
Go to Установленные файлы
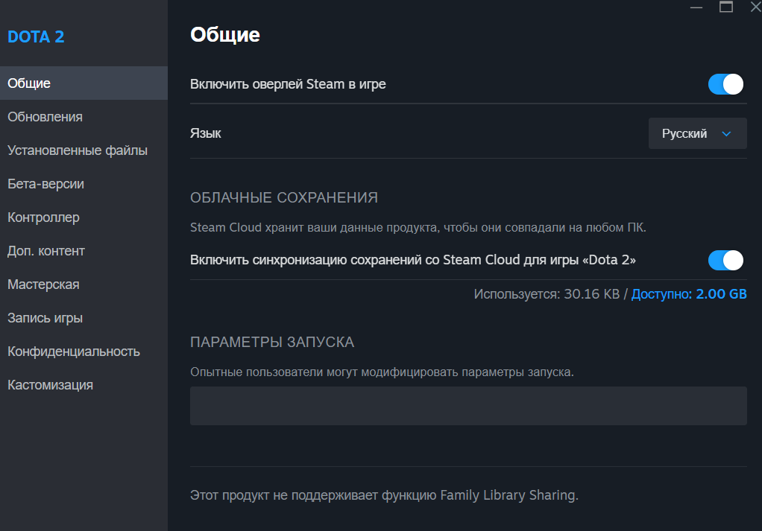(78, 150)
